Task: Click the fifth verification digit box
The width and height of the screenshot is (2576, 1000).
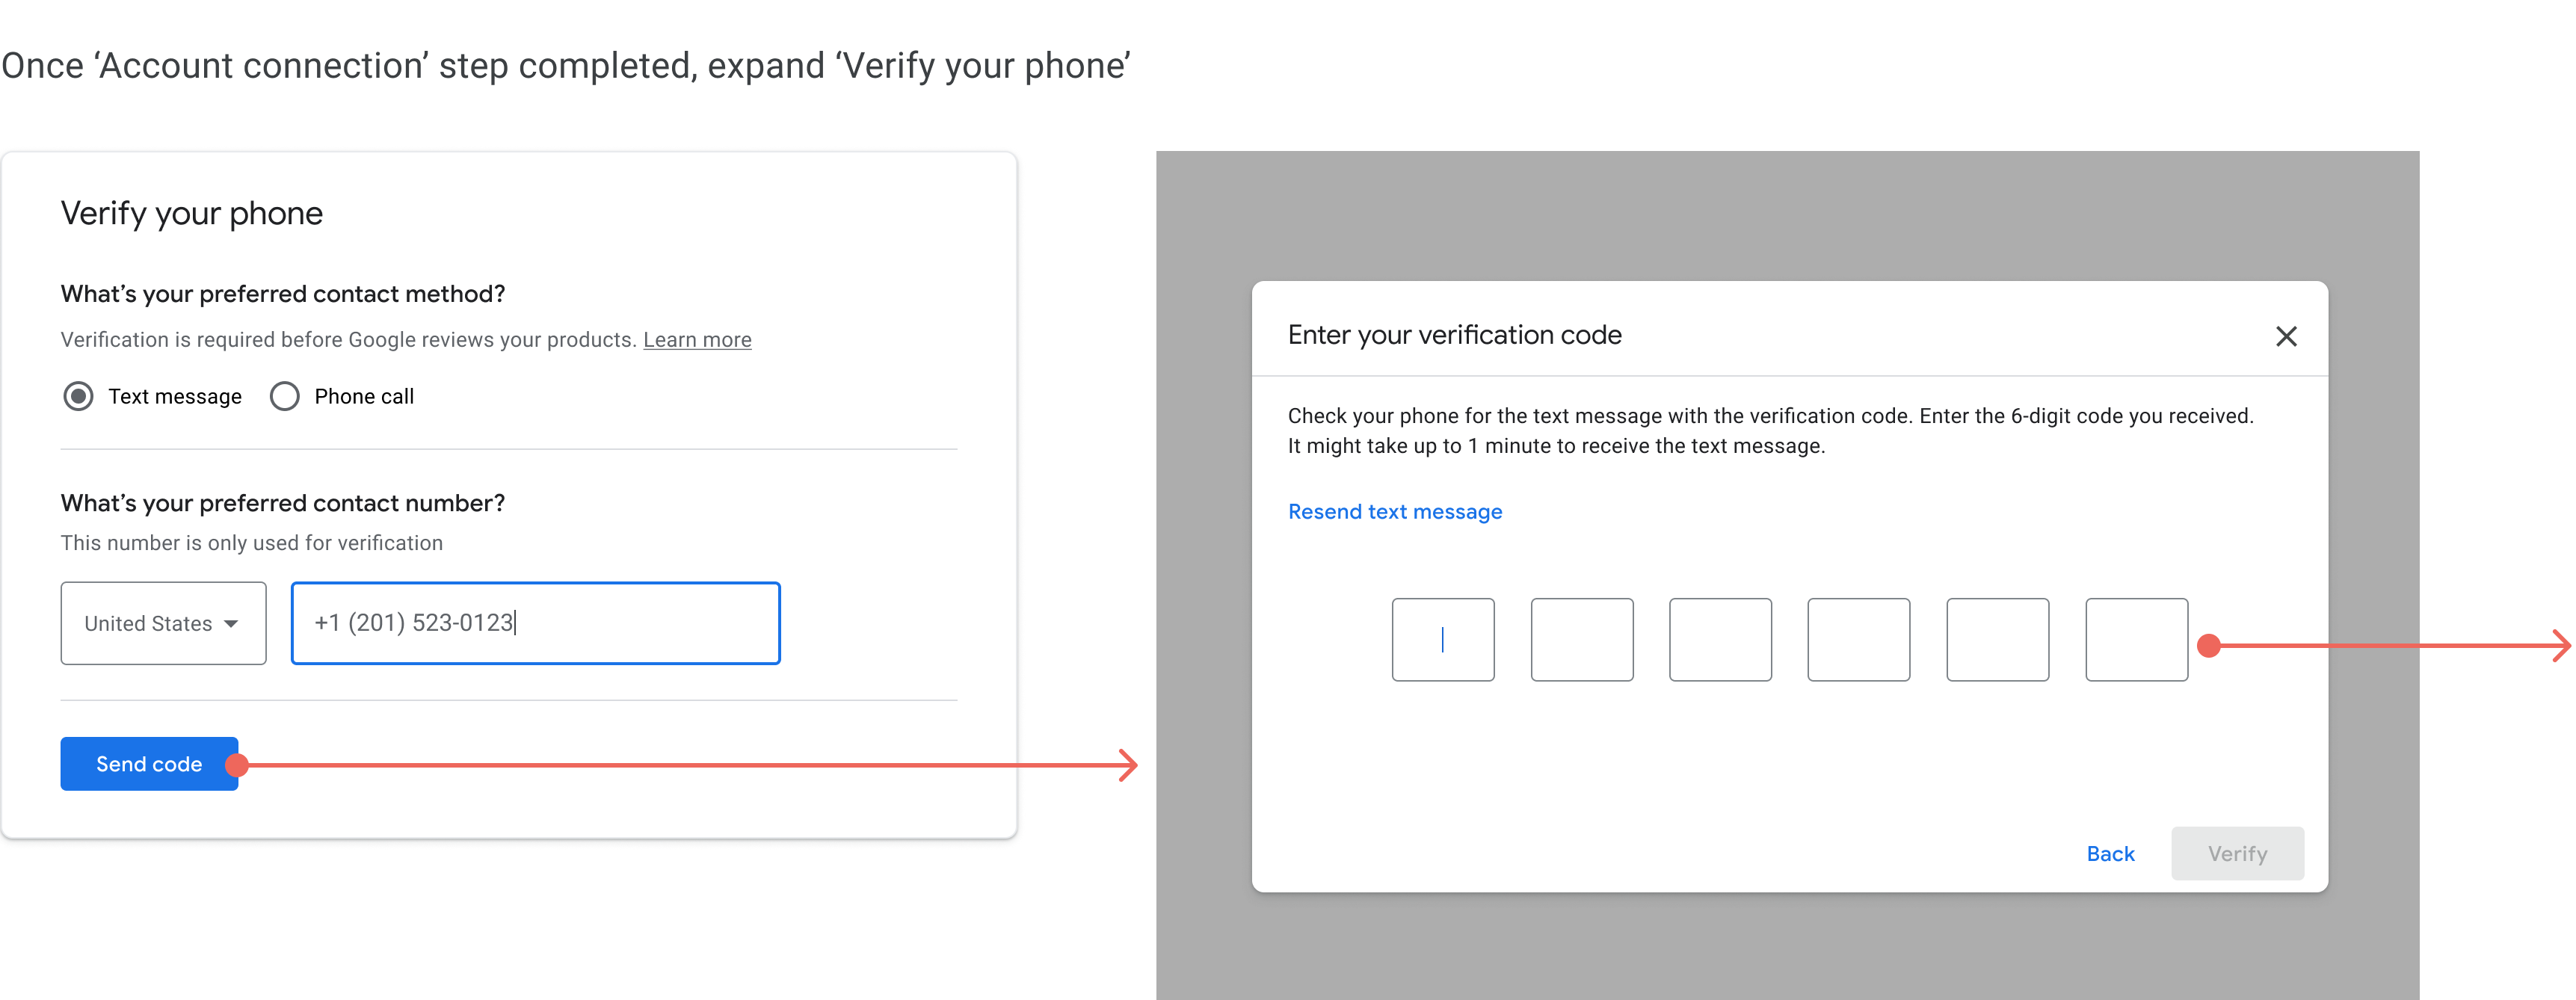Action: (1997, 640)
